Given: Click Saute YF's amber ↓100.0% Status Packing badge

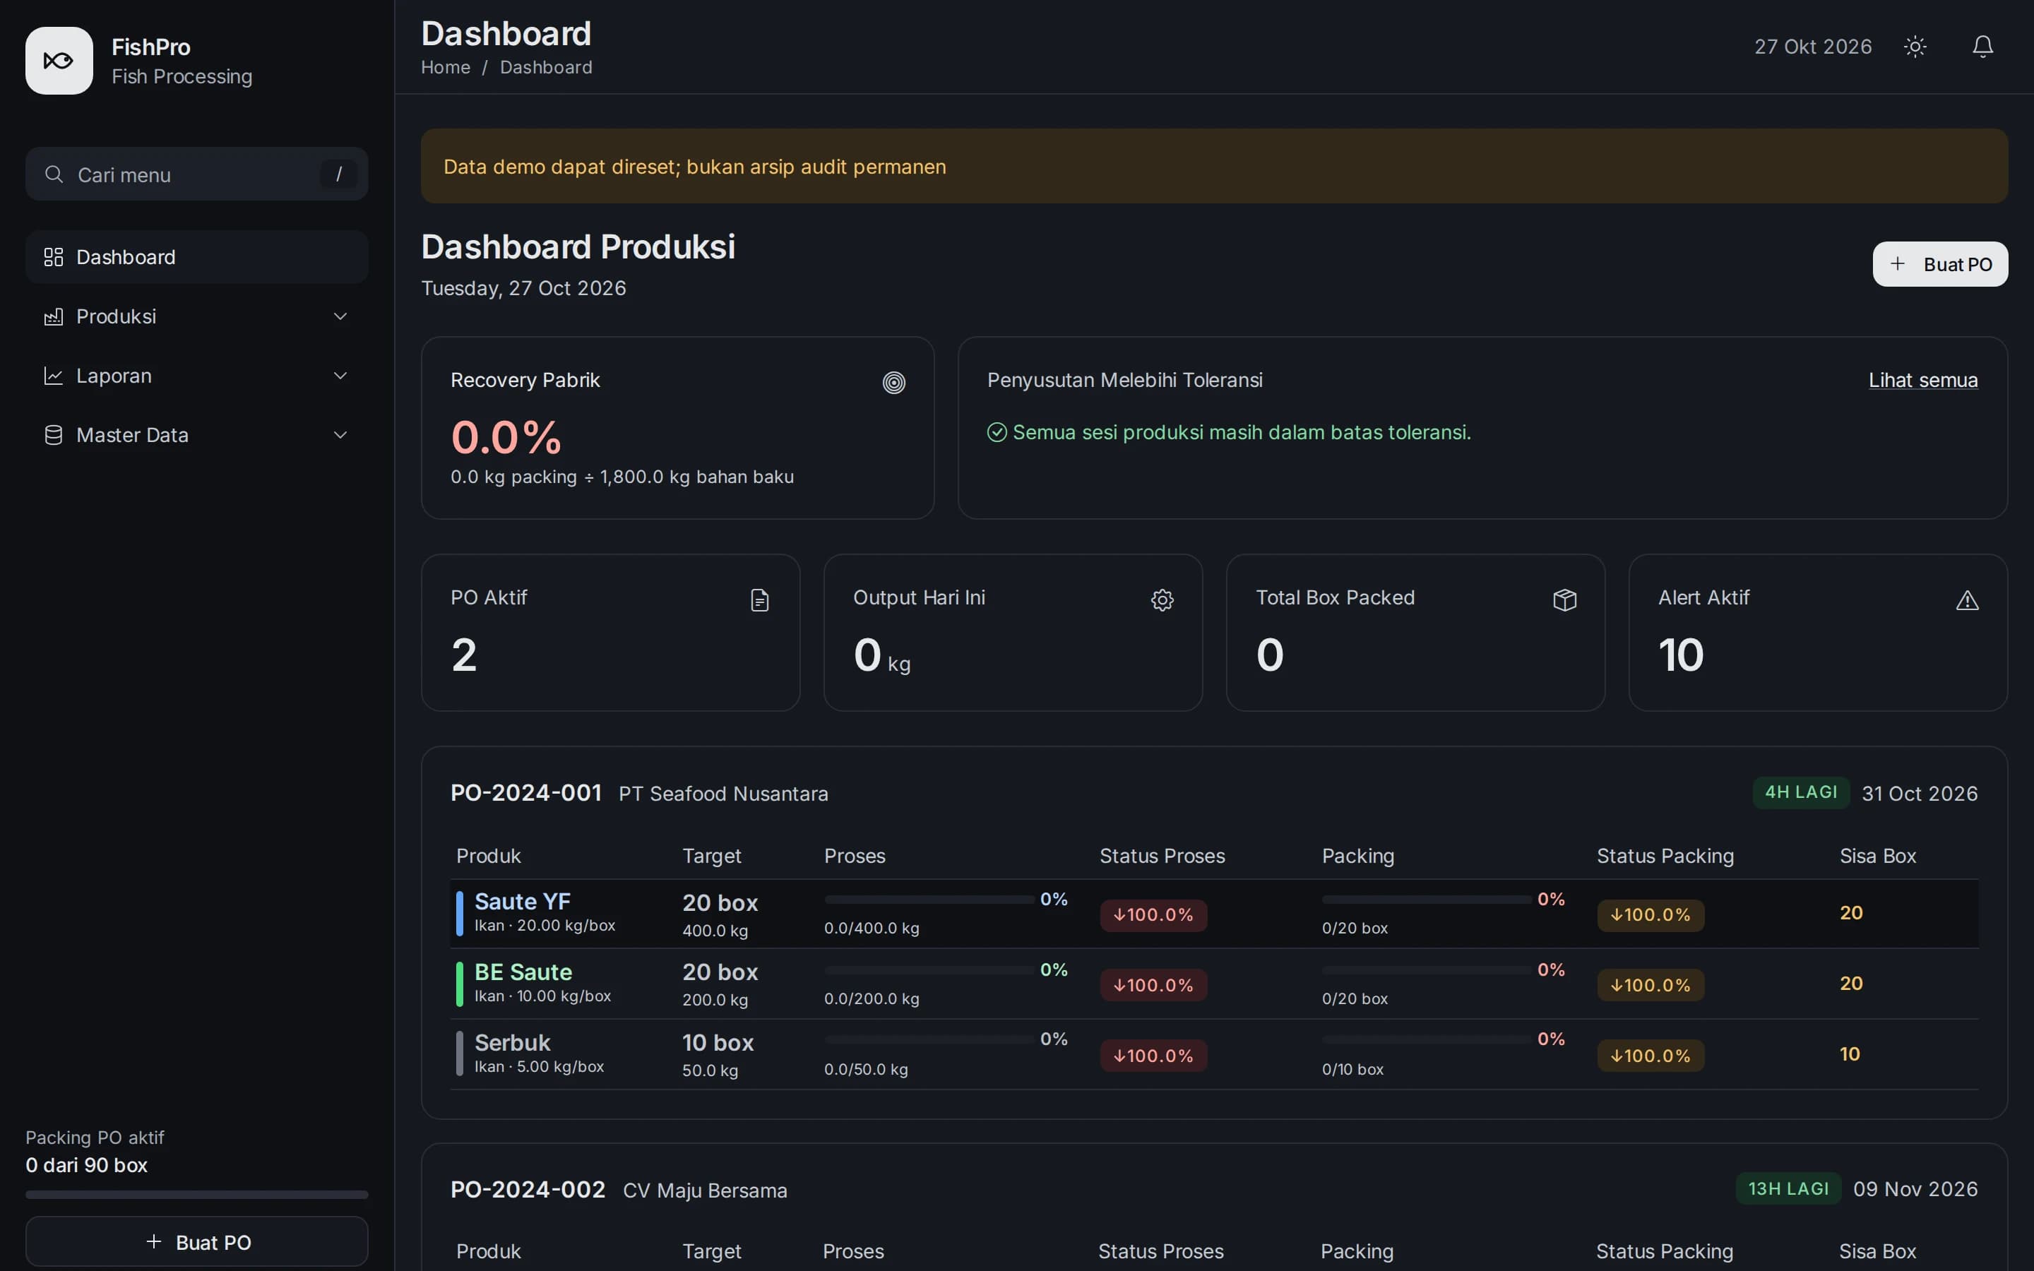Looking at the screenshot, I should point(1651,914).
